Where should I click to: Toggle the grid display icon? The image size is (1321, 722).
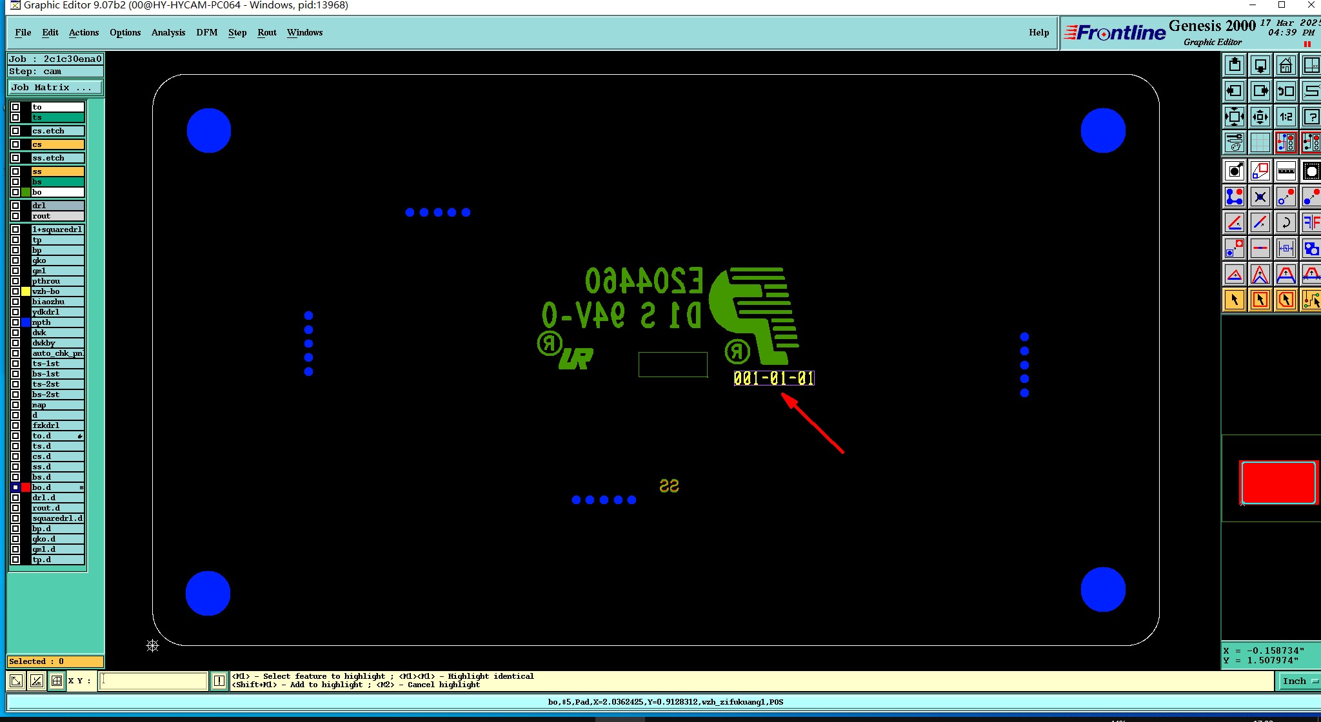(x=1260, y=142)
